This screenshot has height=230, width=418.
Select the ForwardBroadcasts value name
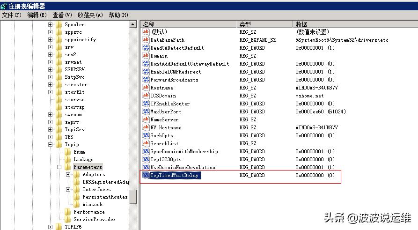174,80
